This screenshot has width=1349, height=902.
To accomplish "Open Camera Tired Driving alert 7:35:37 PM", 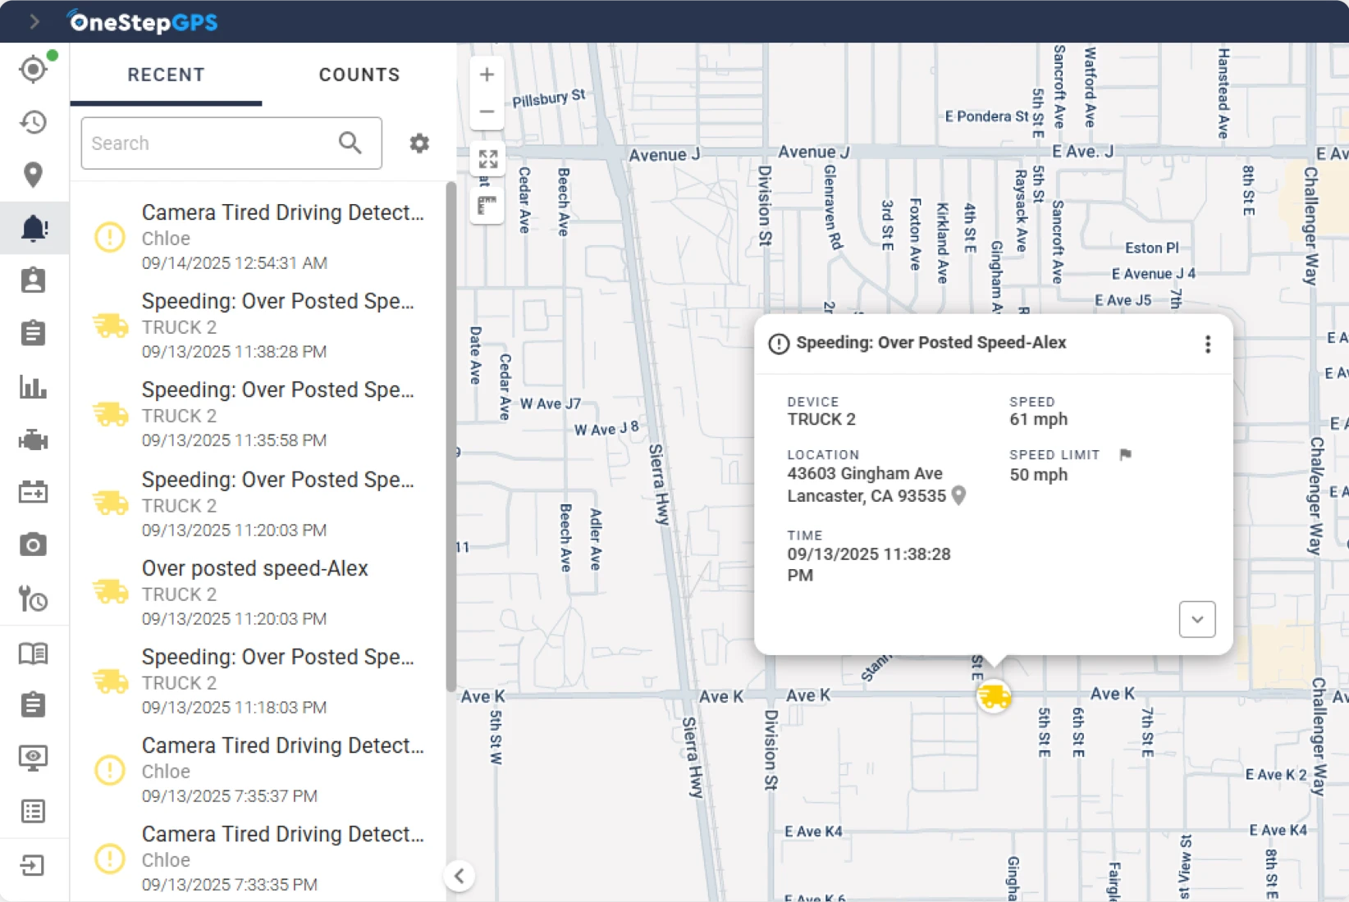I will tap(259, 770).
